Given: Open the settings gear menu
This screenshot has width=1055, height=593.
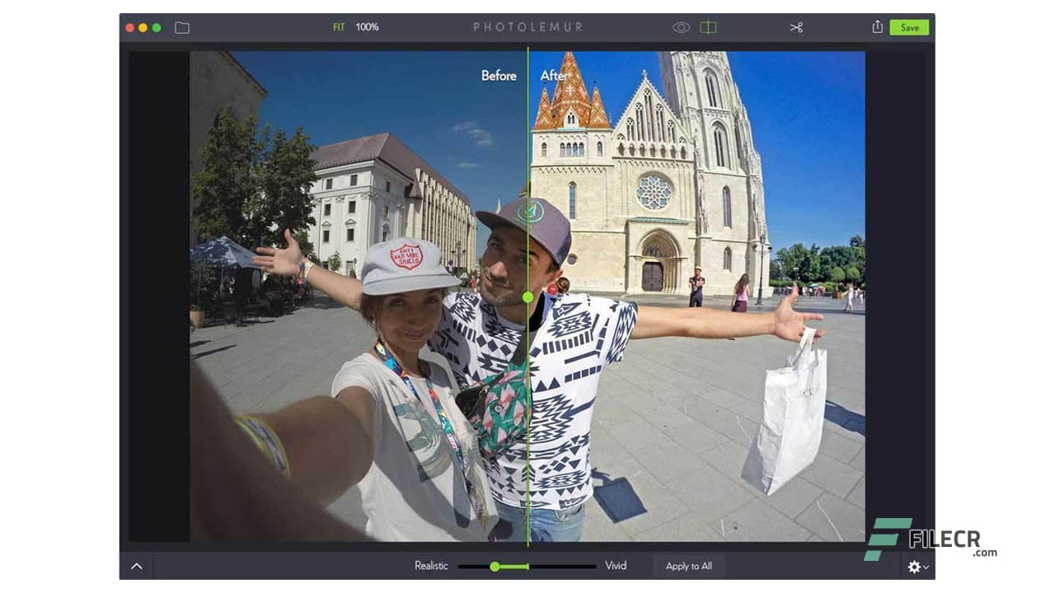Looking at the screenshot, I should (x=915, y=567).
